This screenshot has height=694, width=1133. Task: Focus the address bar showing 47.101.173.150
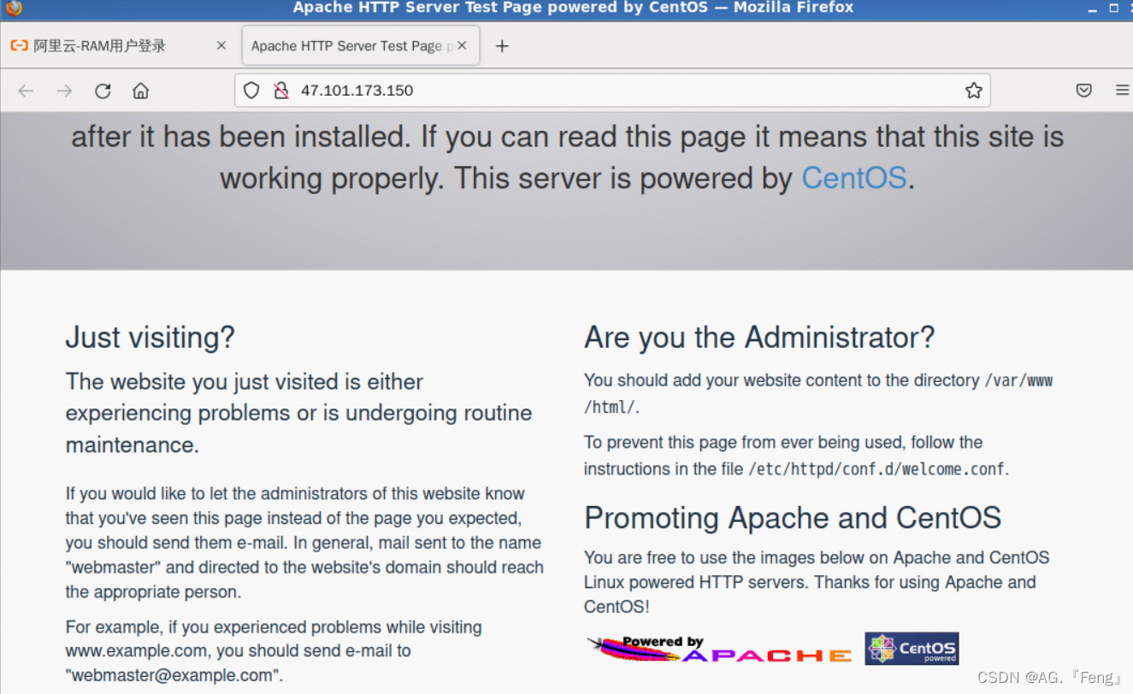click(x=611, y=91)
